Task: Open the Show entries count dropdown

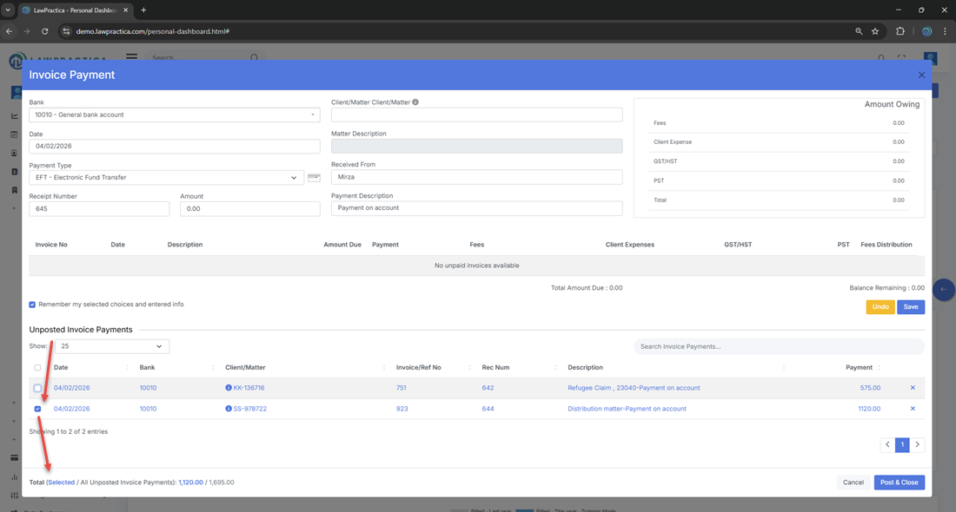Action: tap(112, 346)
